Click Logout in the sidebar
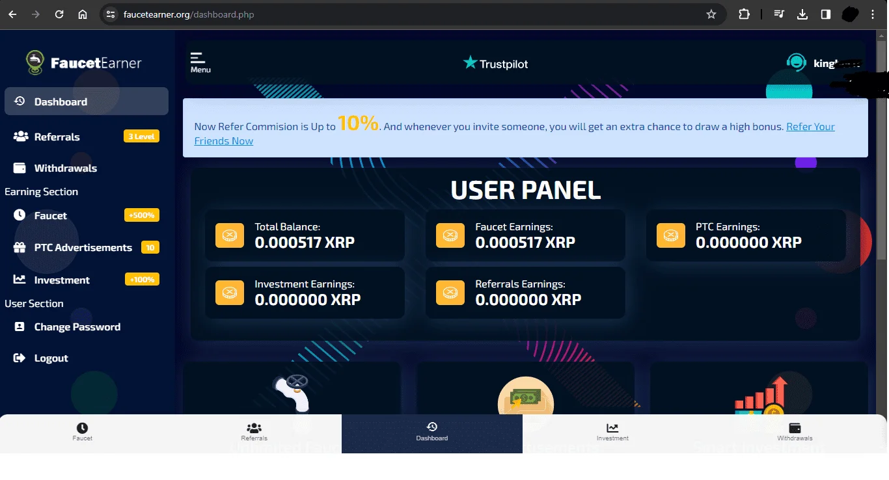 pyautogui.click(x=87, y=358)
